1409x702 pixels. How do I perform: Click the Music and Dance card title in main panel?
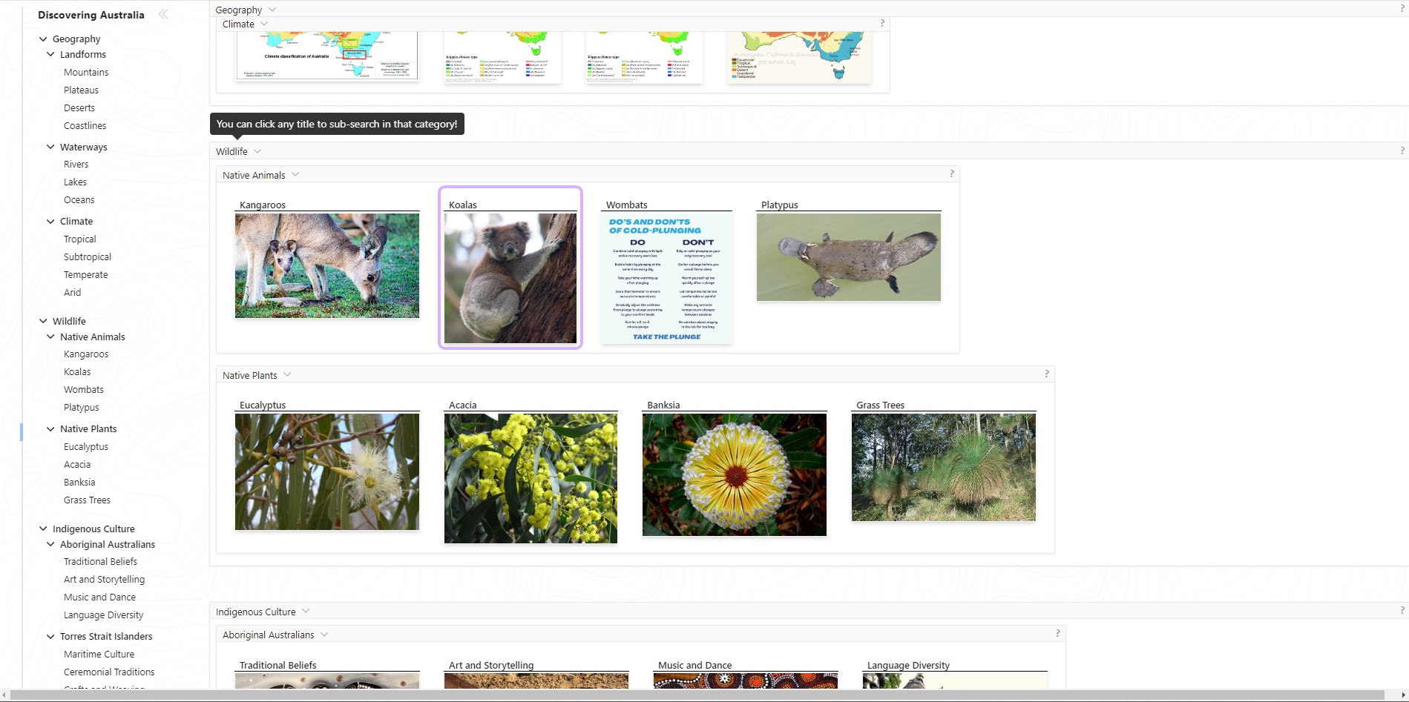coord(695,665)
